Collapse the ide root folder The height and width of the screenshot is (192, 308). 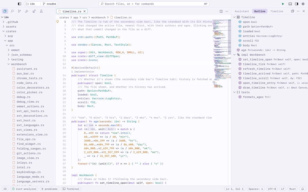click(2, 17)
